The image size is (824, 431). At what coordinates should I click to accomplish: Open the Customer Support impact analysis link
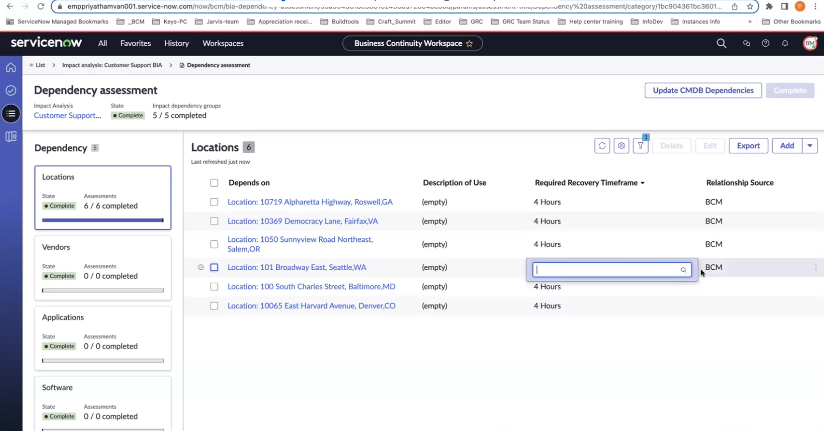coord(68,115)
